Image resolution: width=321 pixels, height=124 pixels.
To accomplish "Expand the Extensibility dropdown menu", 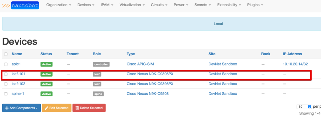I will (229, 5).
